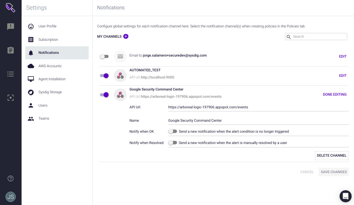Open the events alert icon in left rail
Screen dimensions: 354x205
point(11,26)
